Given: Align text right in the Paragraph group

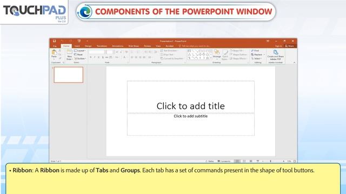Looking at the screenshot, I should [140, 58].
